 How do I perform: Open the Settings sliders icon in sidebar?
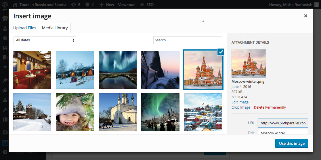5,119
